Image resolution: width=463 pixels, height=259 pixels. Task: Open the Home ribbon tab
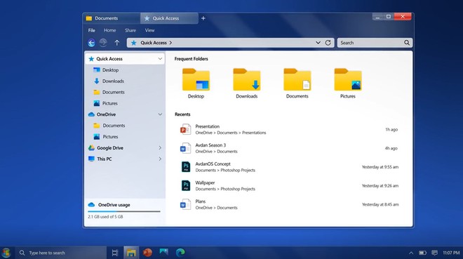[x=110, y=30]
